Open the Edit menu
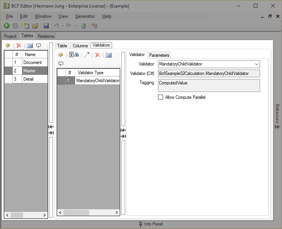The image size is (282, 229). pyautogui.click(x=24, y=16)
